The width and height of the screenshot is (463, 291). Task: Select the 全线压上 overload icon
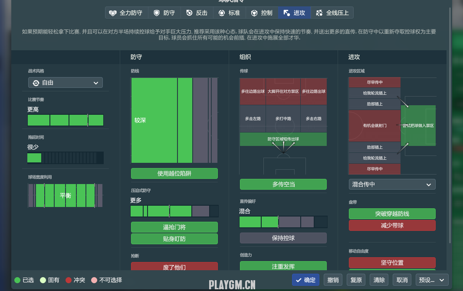pos(319,13)
